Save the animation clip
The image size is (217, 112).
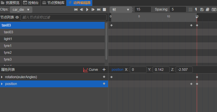click(202, 9)
